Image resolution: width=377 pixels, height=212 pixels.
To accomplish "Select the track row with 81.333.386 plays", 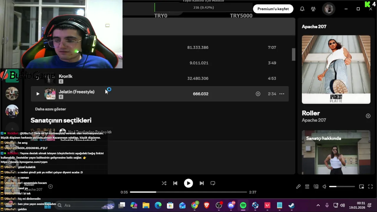I will pyautogui.click(x=160, y=47).
